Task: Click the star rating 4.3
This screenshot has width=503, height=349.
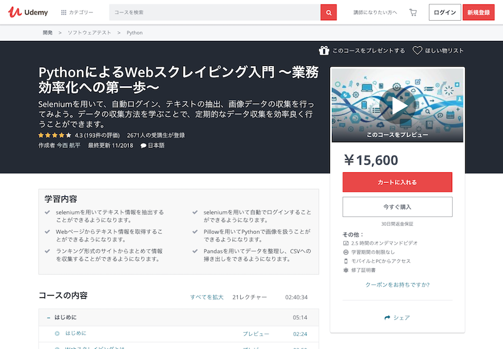Action: [55, 135]
